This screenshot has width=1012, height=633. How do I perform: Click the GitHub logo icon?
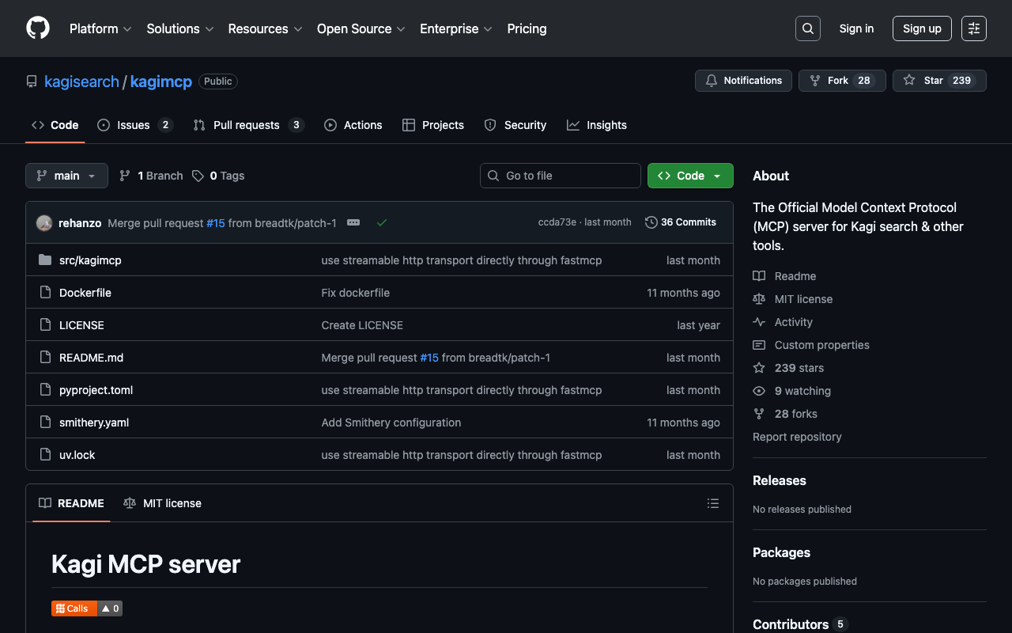click(38, 28)
